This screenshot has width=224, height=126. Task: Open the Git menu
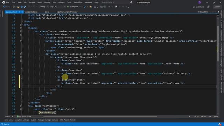[25, 2]
